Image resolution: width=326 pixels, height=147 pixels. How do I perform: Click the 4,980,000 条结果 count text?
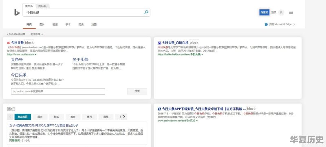point(16,34)
